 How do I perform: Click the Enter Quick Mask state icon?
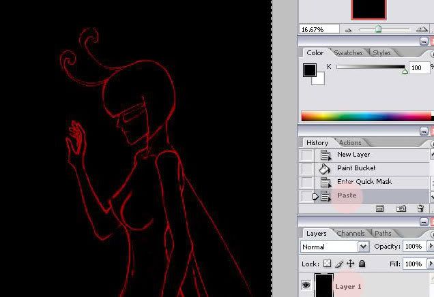[x=325, y=183]
